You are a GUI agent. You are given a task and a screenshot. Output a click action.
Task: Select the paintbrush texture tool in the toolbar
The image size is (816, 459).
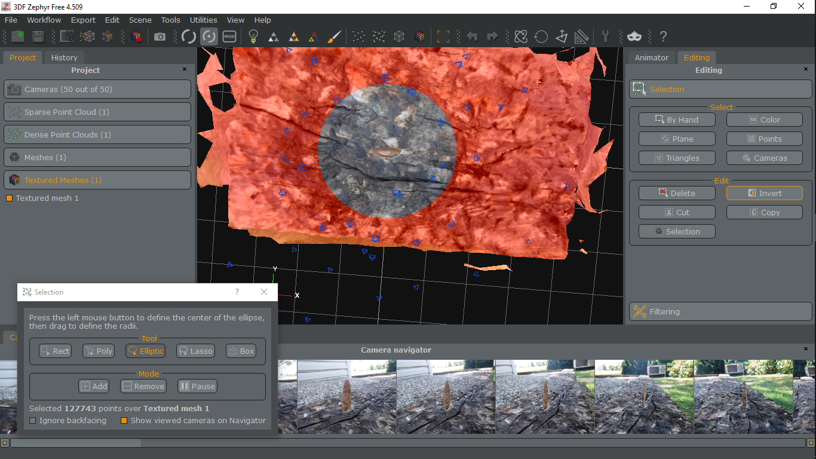(333, 36)
